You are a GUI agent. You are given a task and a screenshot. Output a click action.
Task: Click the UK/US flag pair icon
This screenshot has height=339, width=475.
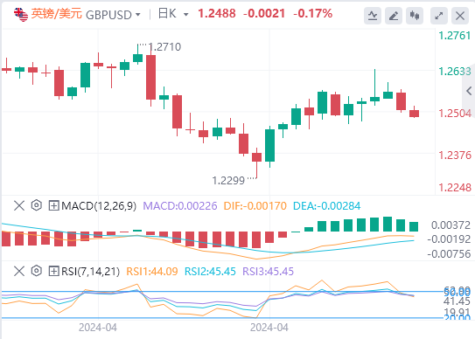21,15
